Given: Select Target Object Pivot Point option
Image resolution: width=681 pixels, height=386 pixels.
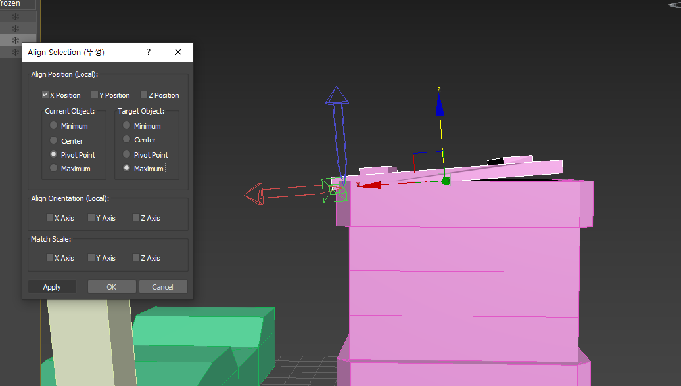Looking at the screenshot, I should pos(126,154).
